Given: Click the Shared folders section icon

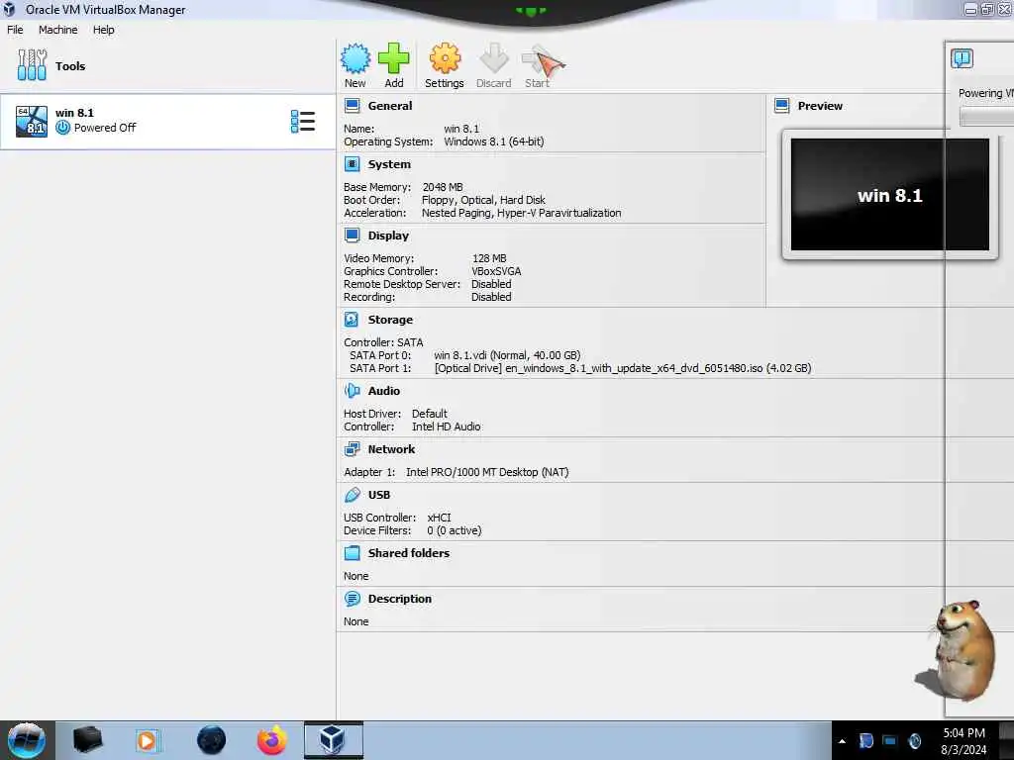Looking at the screenshot, I should 352,552.
